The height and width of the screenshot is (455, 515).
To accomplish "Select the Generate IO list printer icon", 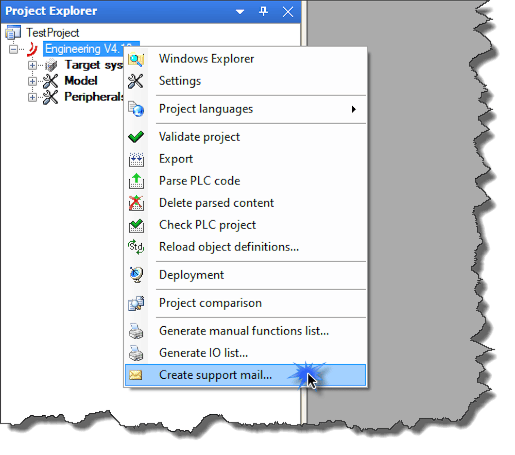I will [x=136, y=353].
